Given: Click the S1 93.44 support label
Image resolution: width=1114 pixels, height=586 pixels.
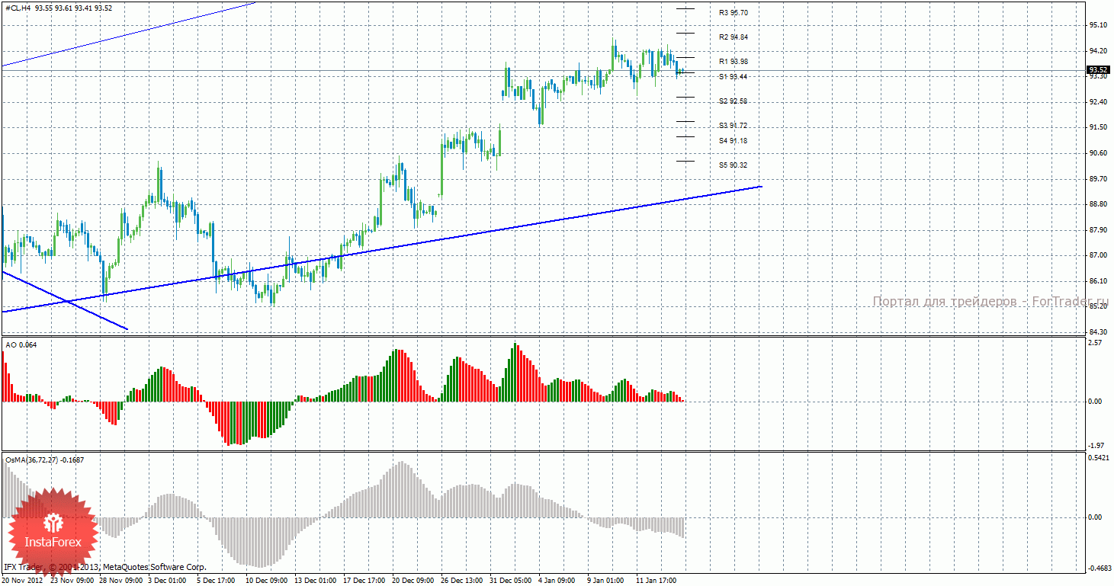Looking at the screenshot, I should tap(733, 77).
